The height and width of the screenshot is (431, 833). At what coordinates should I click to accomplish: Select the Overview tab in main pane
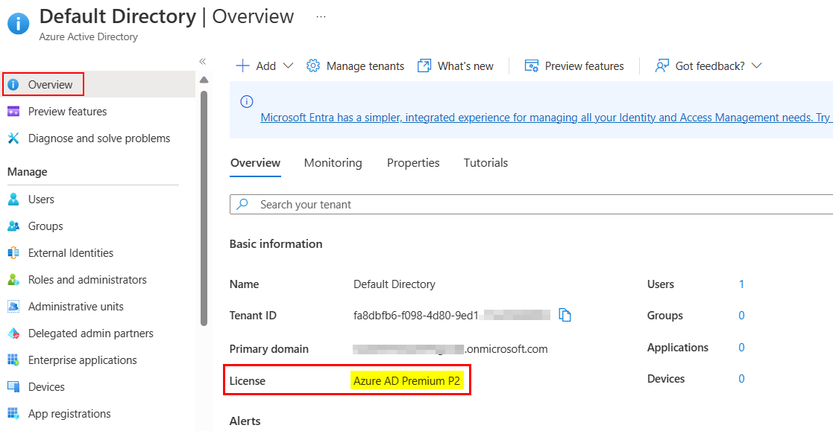pyautogui.click(x=256, y=163)
